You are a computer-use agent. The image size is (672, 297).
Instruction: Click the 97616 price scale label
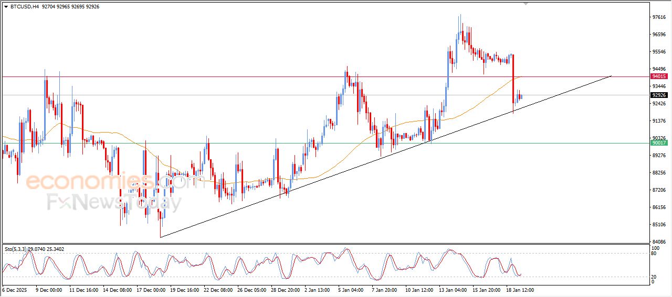point(659,17)
